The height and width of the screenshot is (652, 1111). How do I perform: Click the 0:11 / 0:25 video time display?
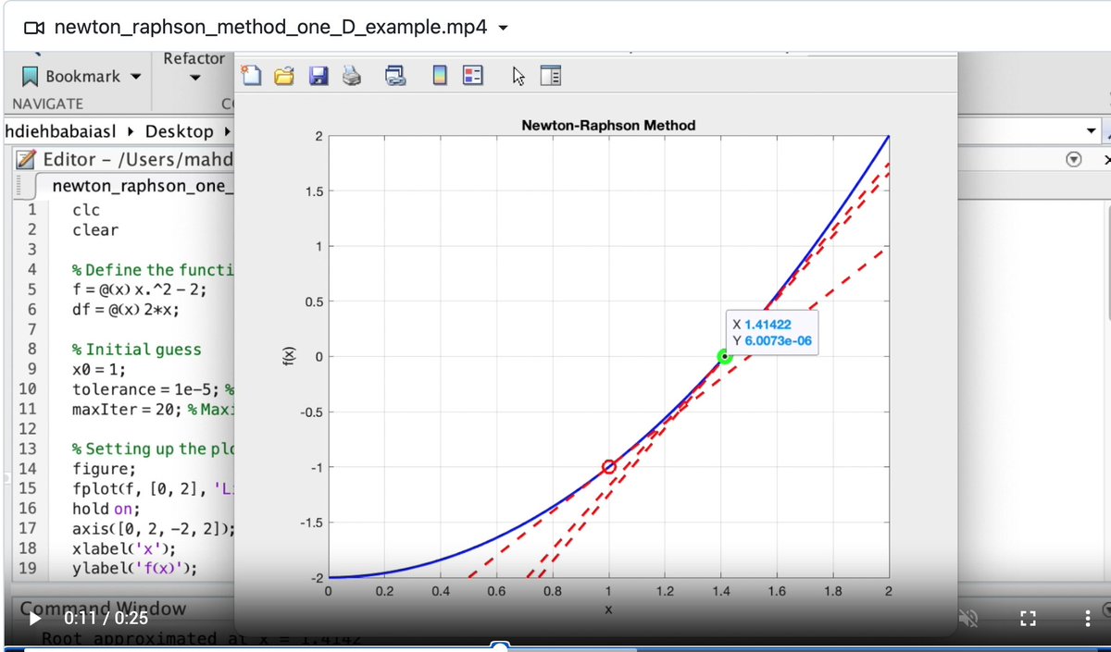106,617
